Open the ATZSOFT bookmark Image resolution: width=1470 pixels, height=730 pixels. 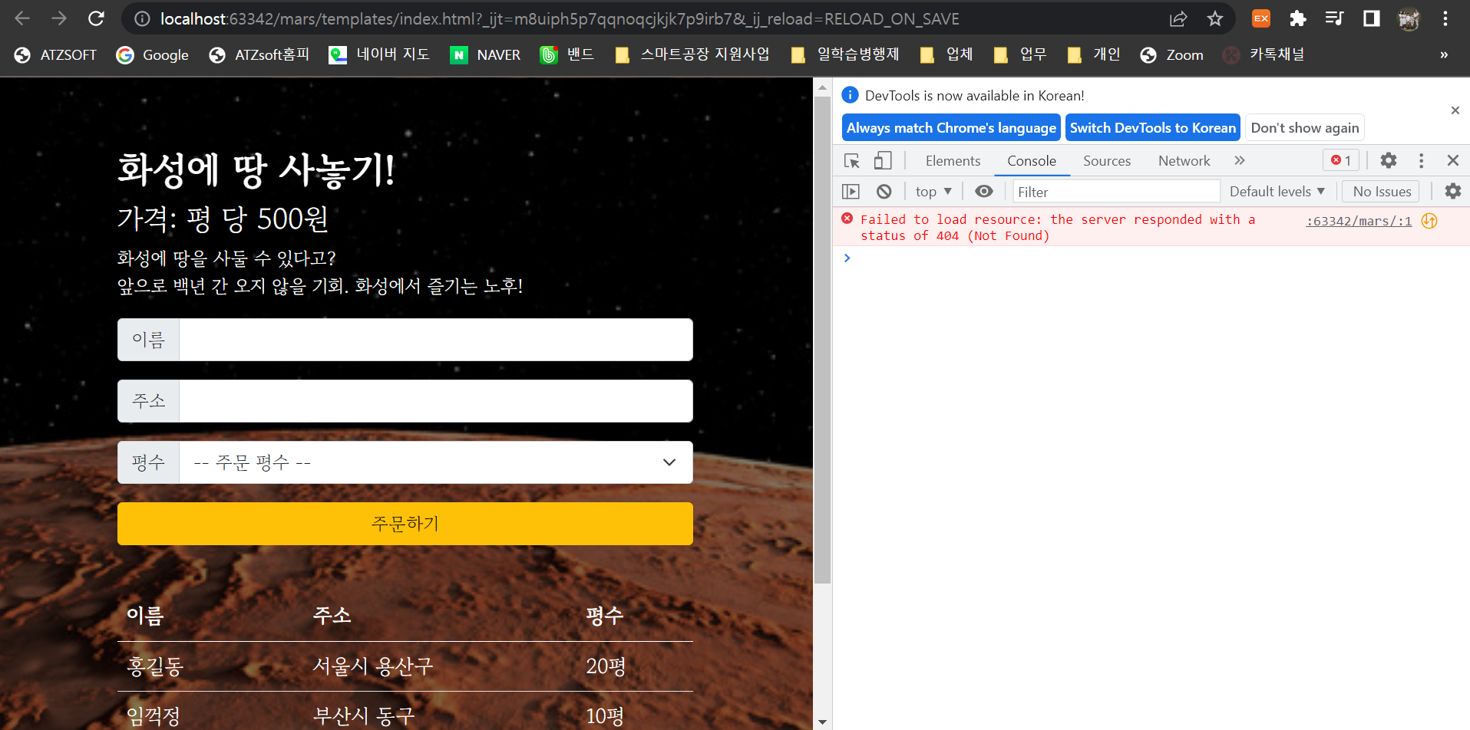[x=55, y=54]
